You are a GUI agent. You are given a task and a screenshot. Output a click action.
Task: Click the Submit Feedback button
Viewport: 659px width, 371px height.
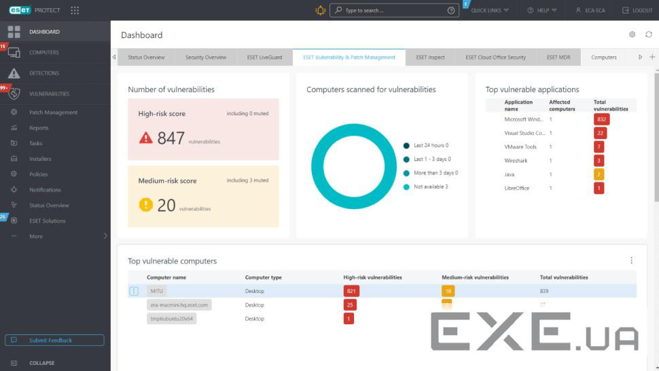click(x=54, y=340)
